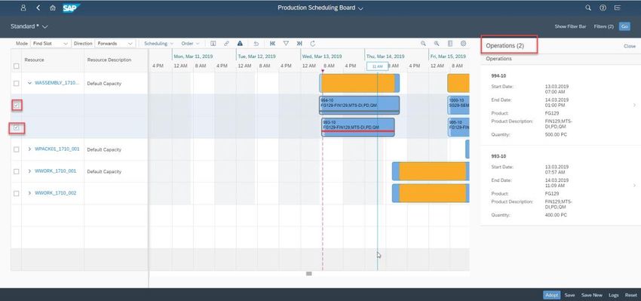
Task: Click the chain link toolbar icon
Action: tap(226, 43)
